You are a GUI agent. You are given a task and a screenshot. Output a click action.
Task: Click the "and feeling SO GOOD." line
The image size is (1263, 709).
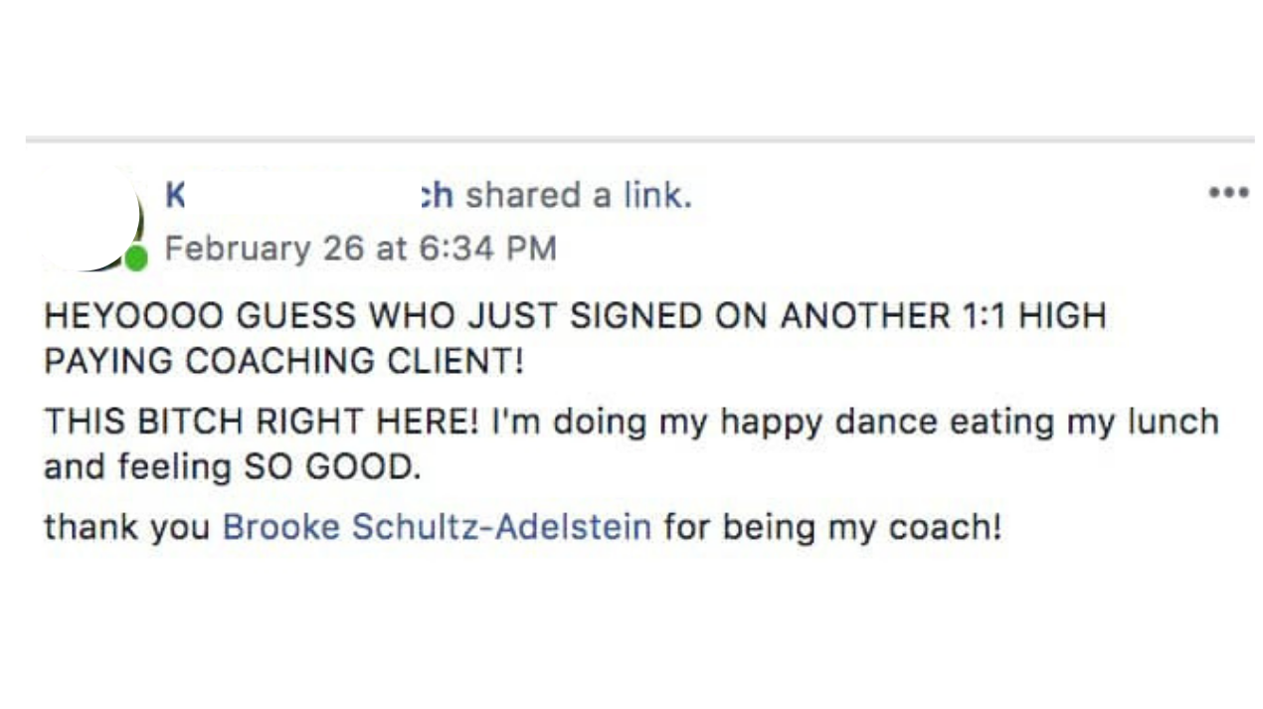point(233,466)
